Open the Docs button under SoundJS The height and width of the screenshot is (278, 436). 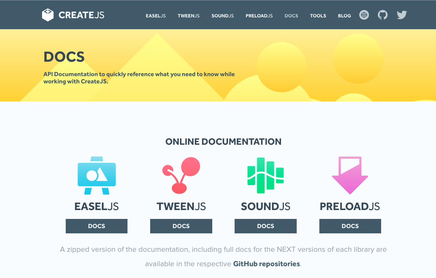coord(265,226)
